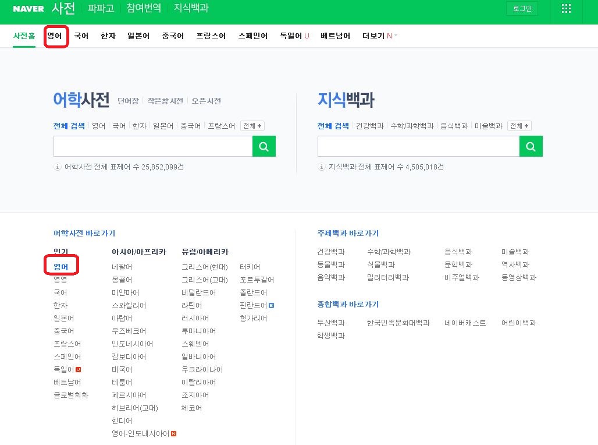Viewport: 598px width, 445px height.
Task: Click the 로그인 button
Action: pyautogui.click(x=522, y=8)
